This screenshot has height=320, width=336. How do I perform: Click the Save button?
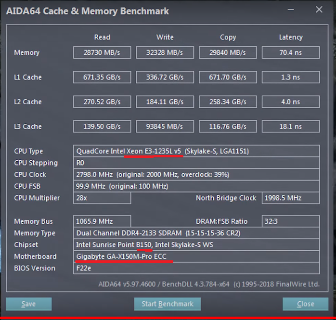tap(29, 304)
